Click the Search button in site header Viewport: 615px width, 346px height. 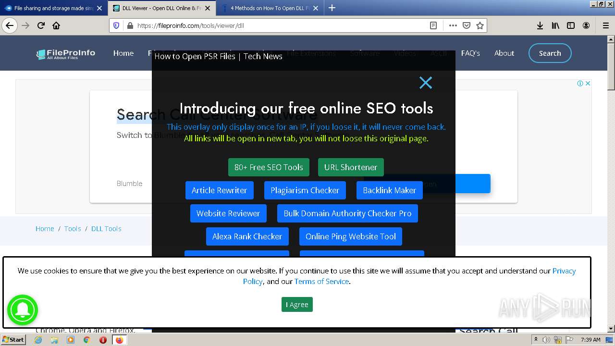pos(550,53)
